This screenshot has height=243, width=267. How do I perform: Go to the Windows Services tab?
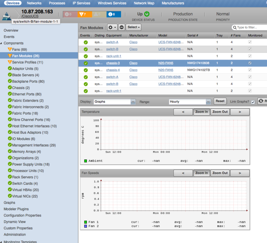[x=112, y=3]
